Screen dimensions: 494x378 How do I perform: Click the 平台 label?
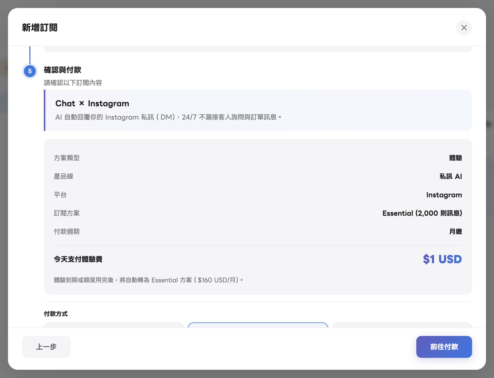coord(60,195)
